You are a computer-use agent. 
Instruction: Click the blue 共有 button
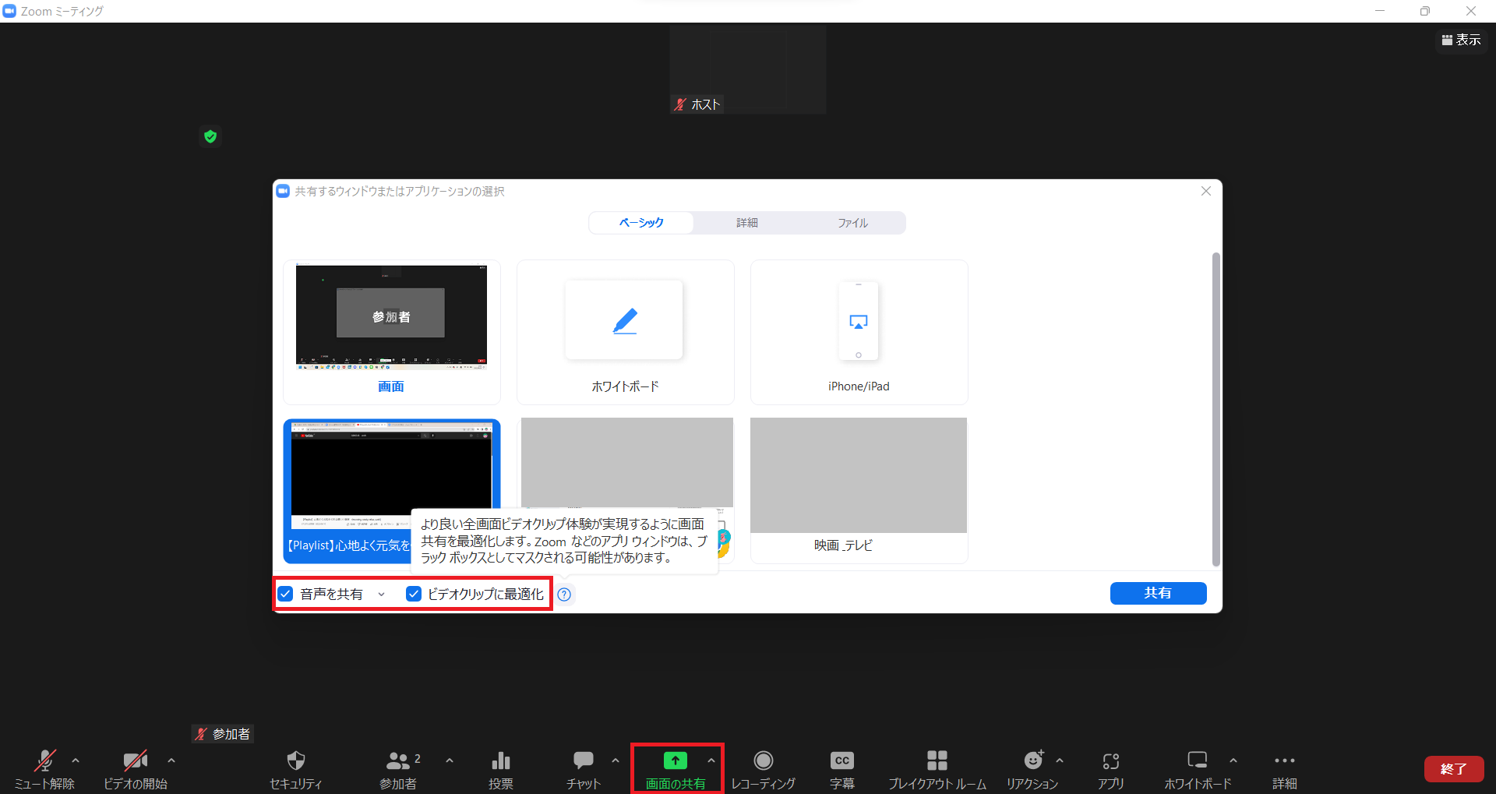tap(1158, 593)
